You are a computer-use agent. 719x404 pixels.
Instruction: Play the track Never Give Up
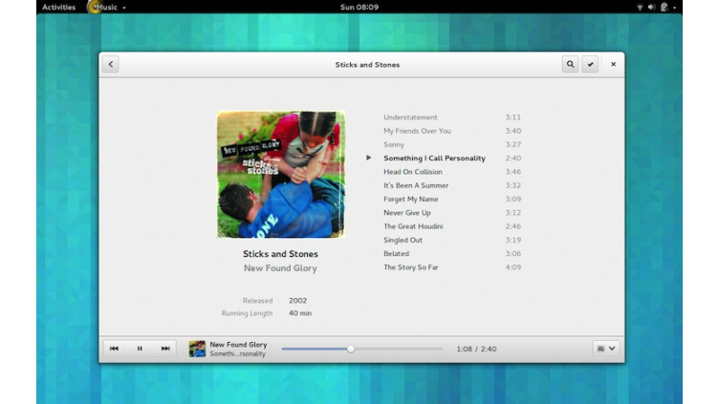pyautogui.click(x=406, y=213)
